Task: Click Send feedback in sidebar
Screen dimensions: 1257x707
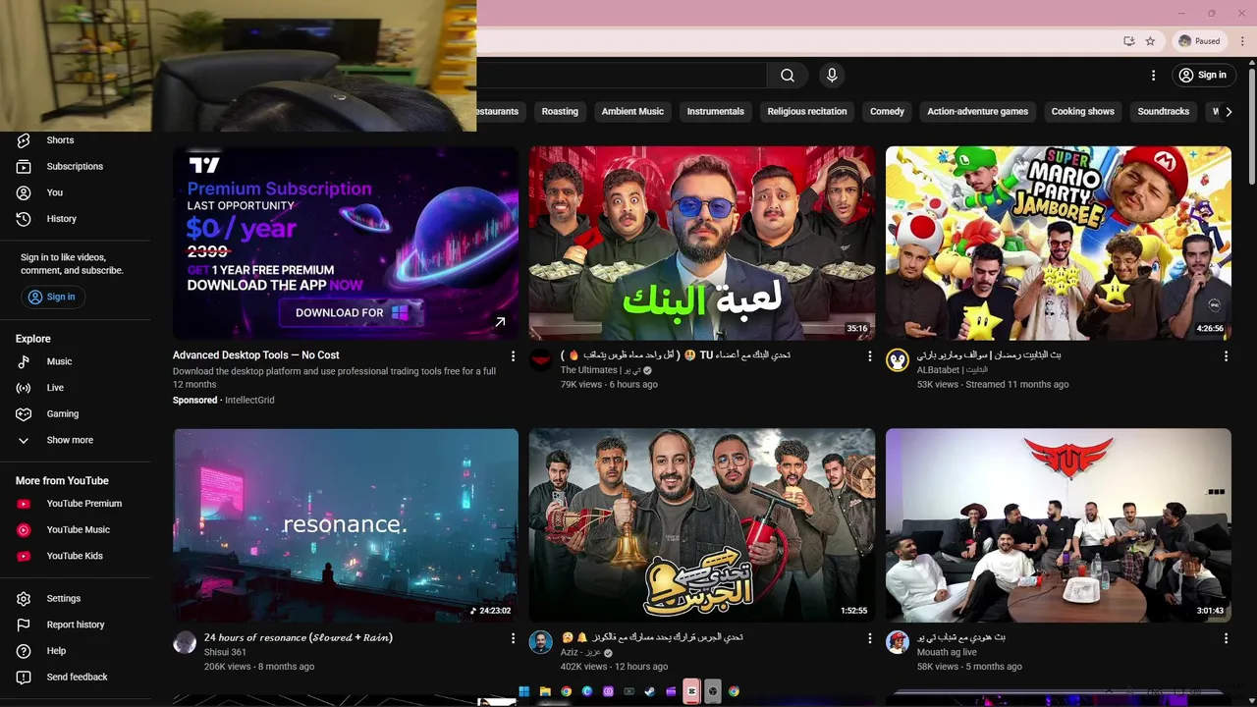Action: 76,678
